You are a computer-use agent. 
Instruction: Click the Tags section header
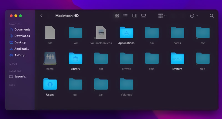[12, 85]
